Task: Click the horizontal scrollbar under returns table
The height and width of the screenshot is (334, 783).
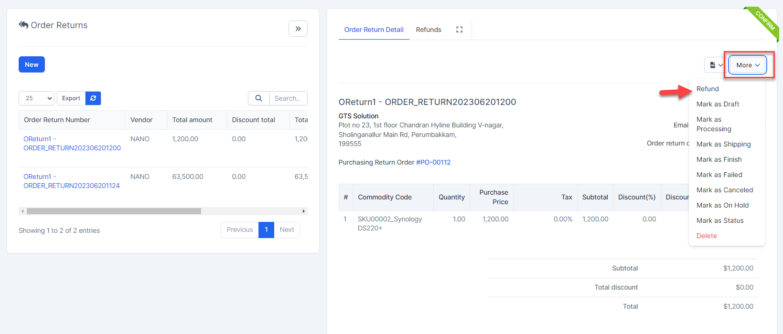Action: pyautogui.click(x=114, y=211)
